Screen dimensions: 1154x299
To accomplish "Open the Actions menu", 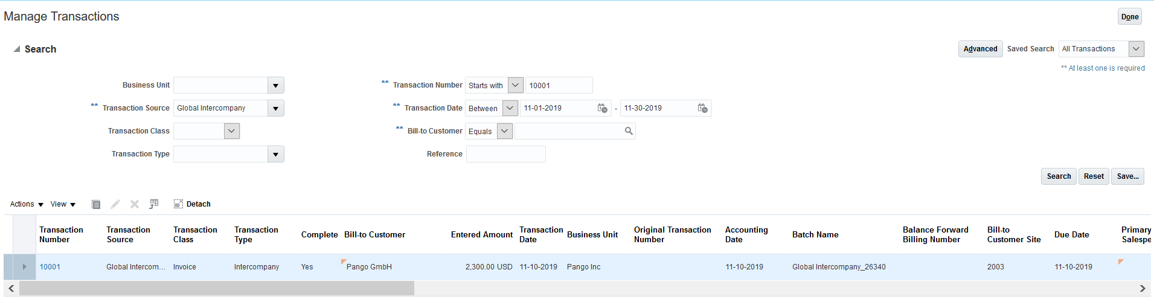I will [x=27, y=204].
